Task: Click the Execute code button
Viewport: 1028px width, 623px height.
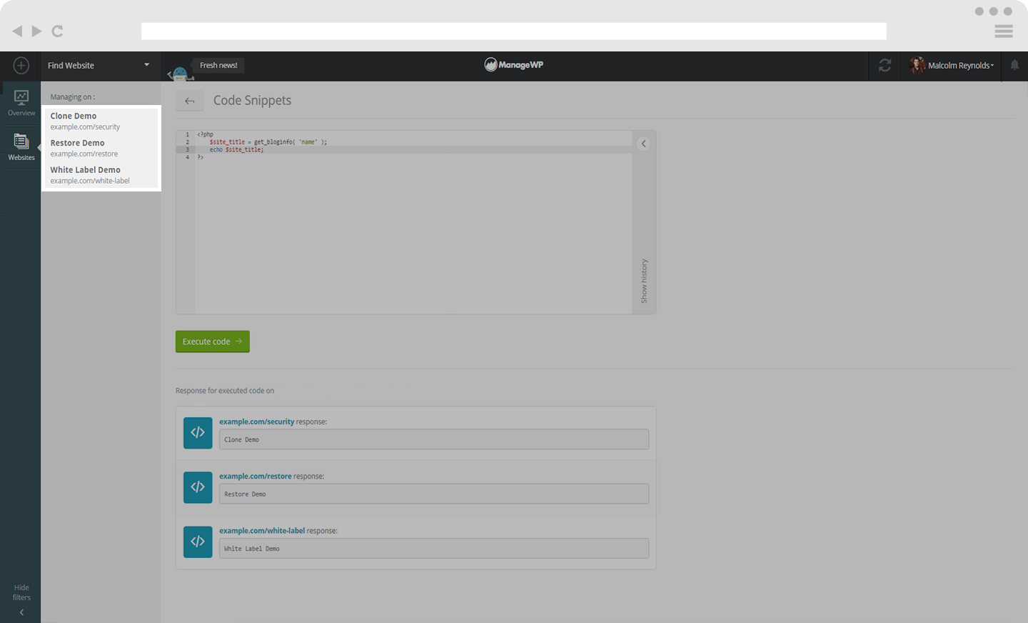Action: point(212,342)
